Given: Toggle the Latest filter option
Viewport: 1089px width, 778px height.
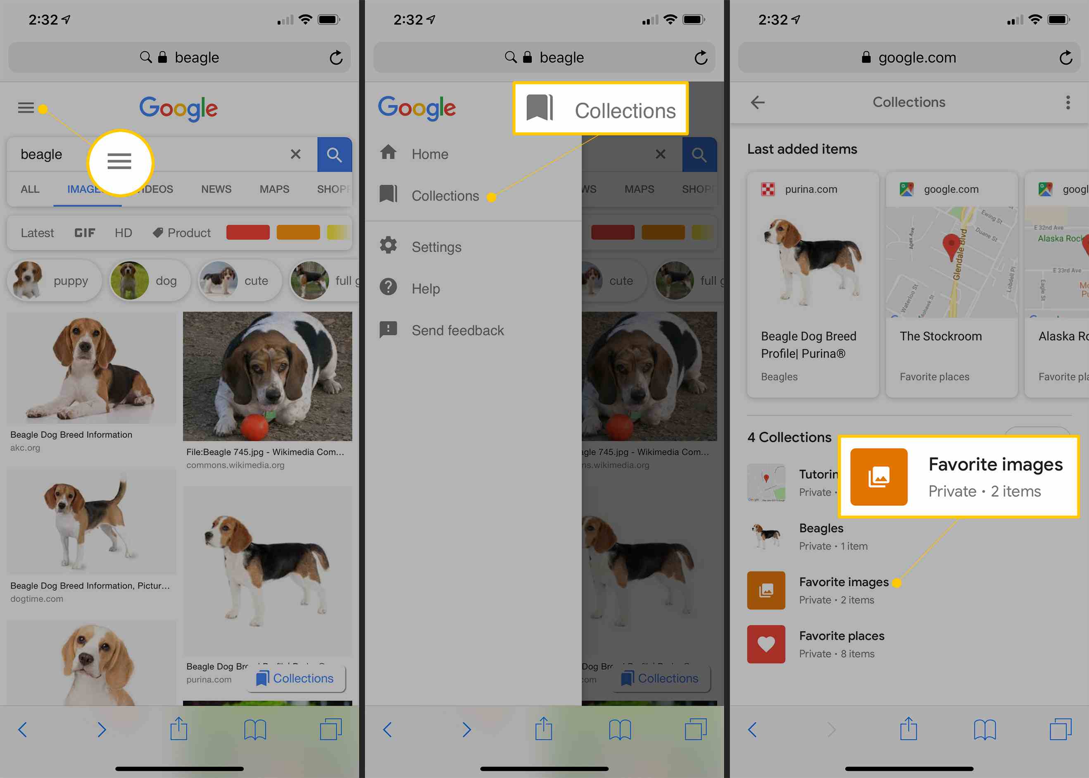Looking at the screenshot, I should click(38, 231).
